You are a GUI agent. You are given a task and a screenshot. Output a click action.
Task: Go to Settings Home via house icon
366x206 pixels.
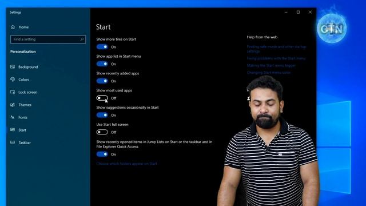pos(13,27)
